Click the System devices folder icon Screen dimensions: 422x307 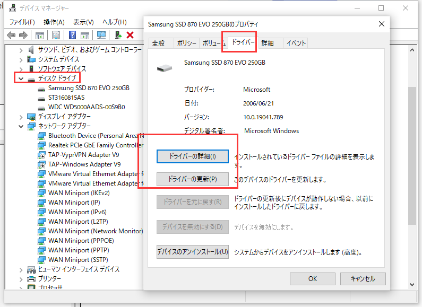coord(31,59)
